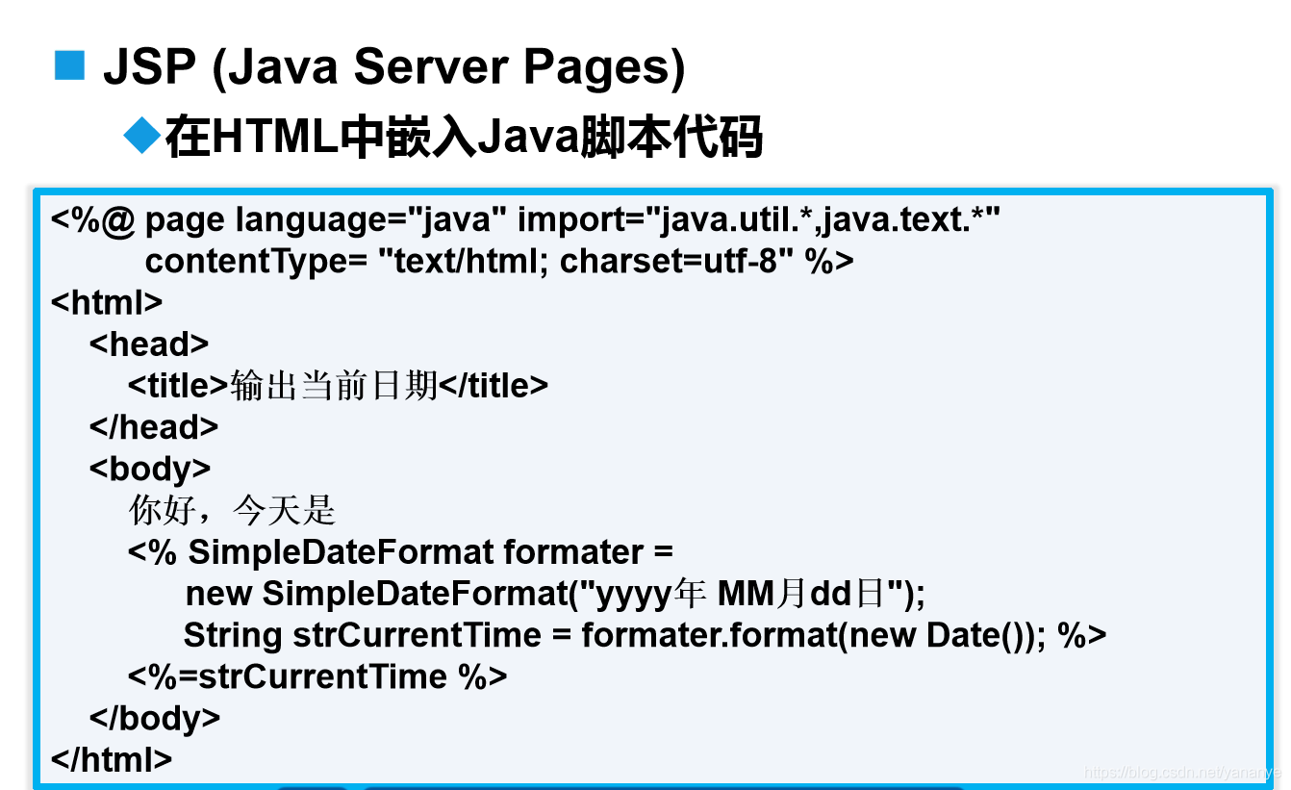Click the opening "<body>" tag line
The image size is (1291, 790).
click(150, 469)
